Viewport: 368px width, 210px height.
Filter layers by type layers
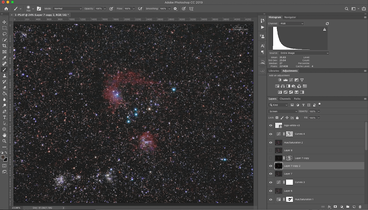(x=303, y=105)
